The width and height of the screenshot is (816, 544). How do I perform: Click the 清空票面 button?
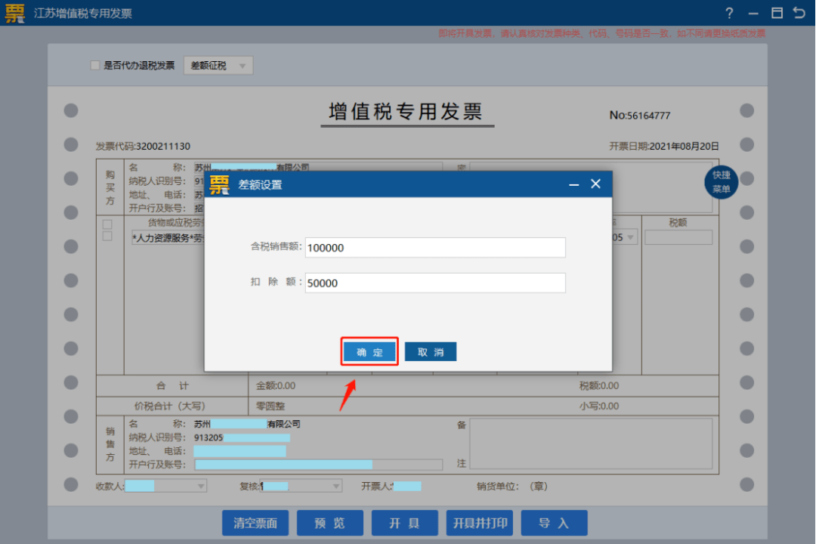(255, 523)
